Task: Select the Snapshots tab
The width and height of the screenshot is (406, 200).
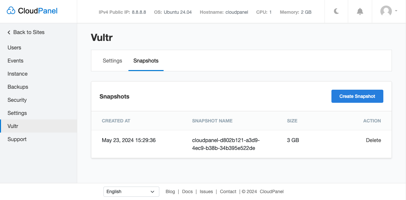Action: click(146, 61)
